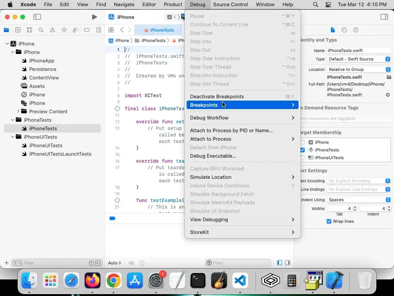Open the StoreKit submenu
The image size is (394, 296).
tap(242, 232)
